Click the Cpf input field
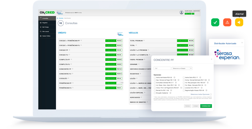Image resolution: width=252 pixels, height=129 pixels. coord(162,68)
